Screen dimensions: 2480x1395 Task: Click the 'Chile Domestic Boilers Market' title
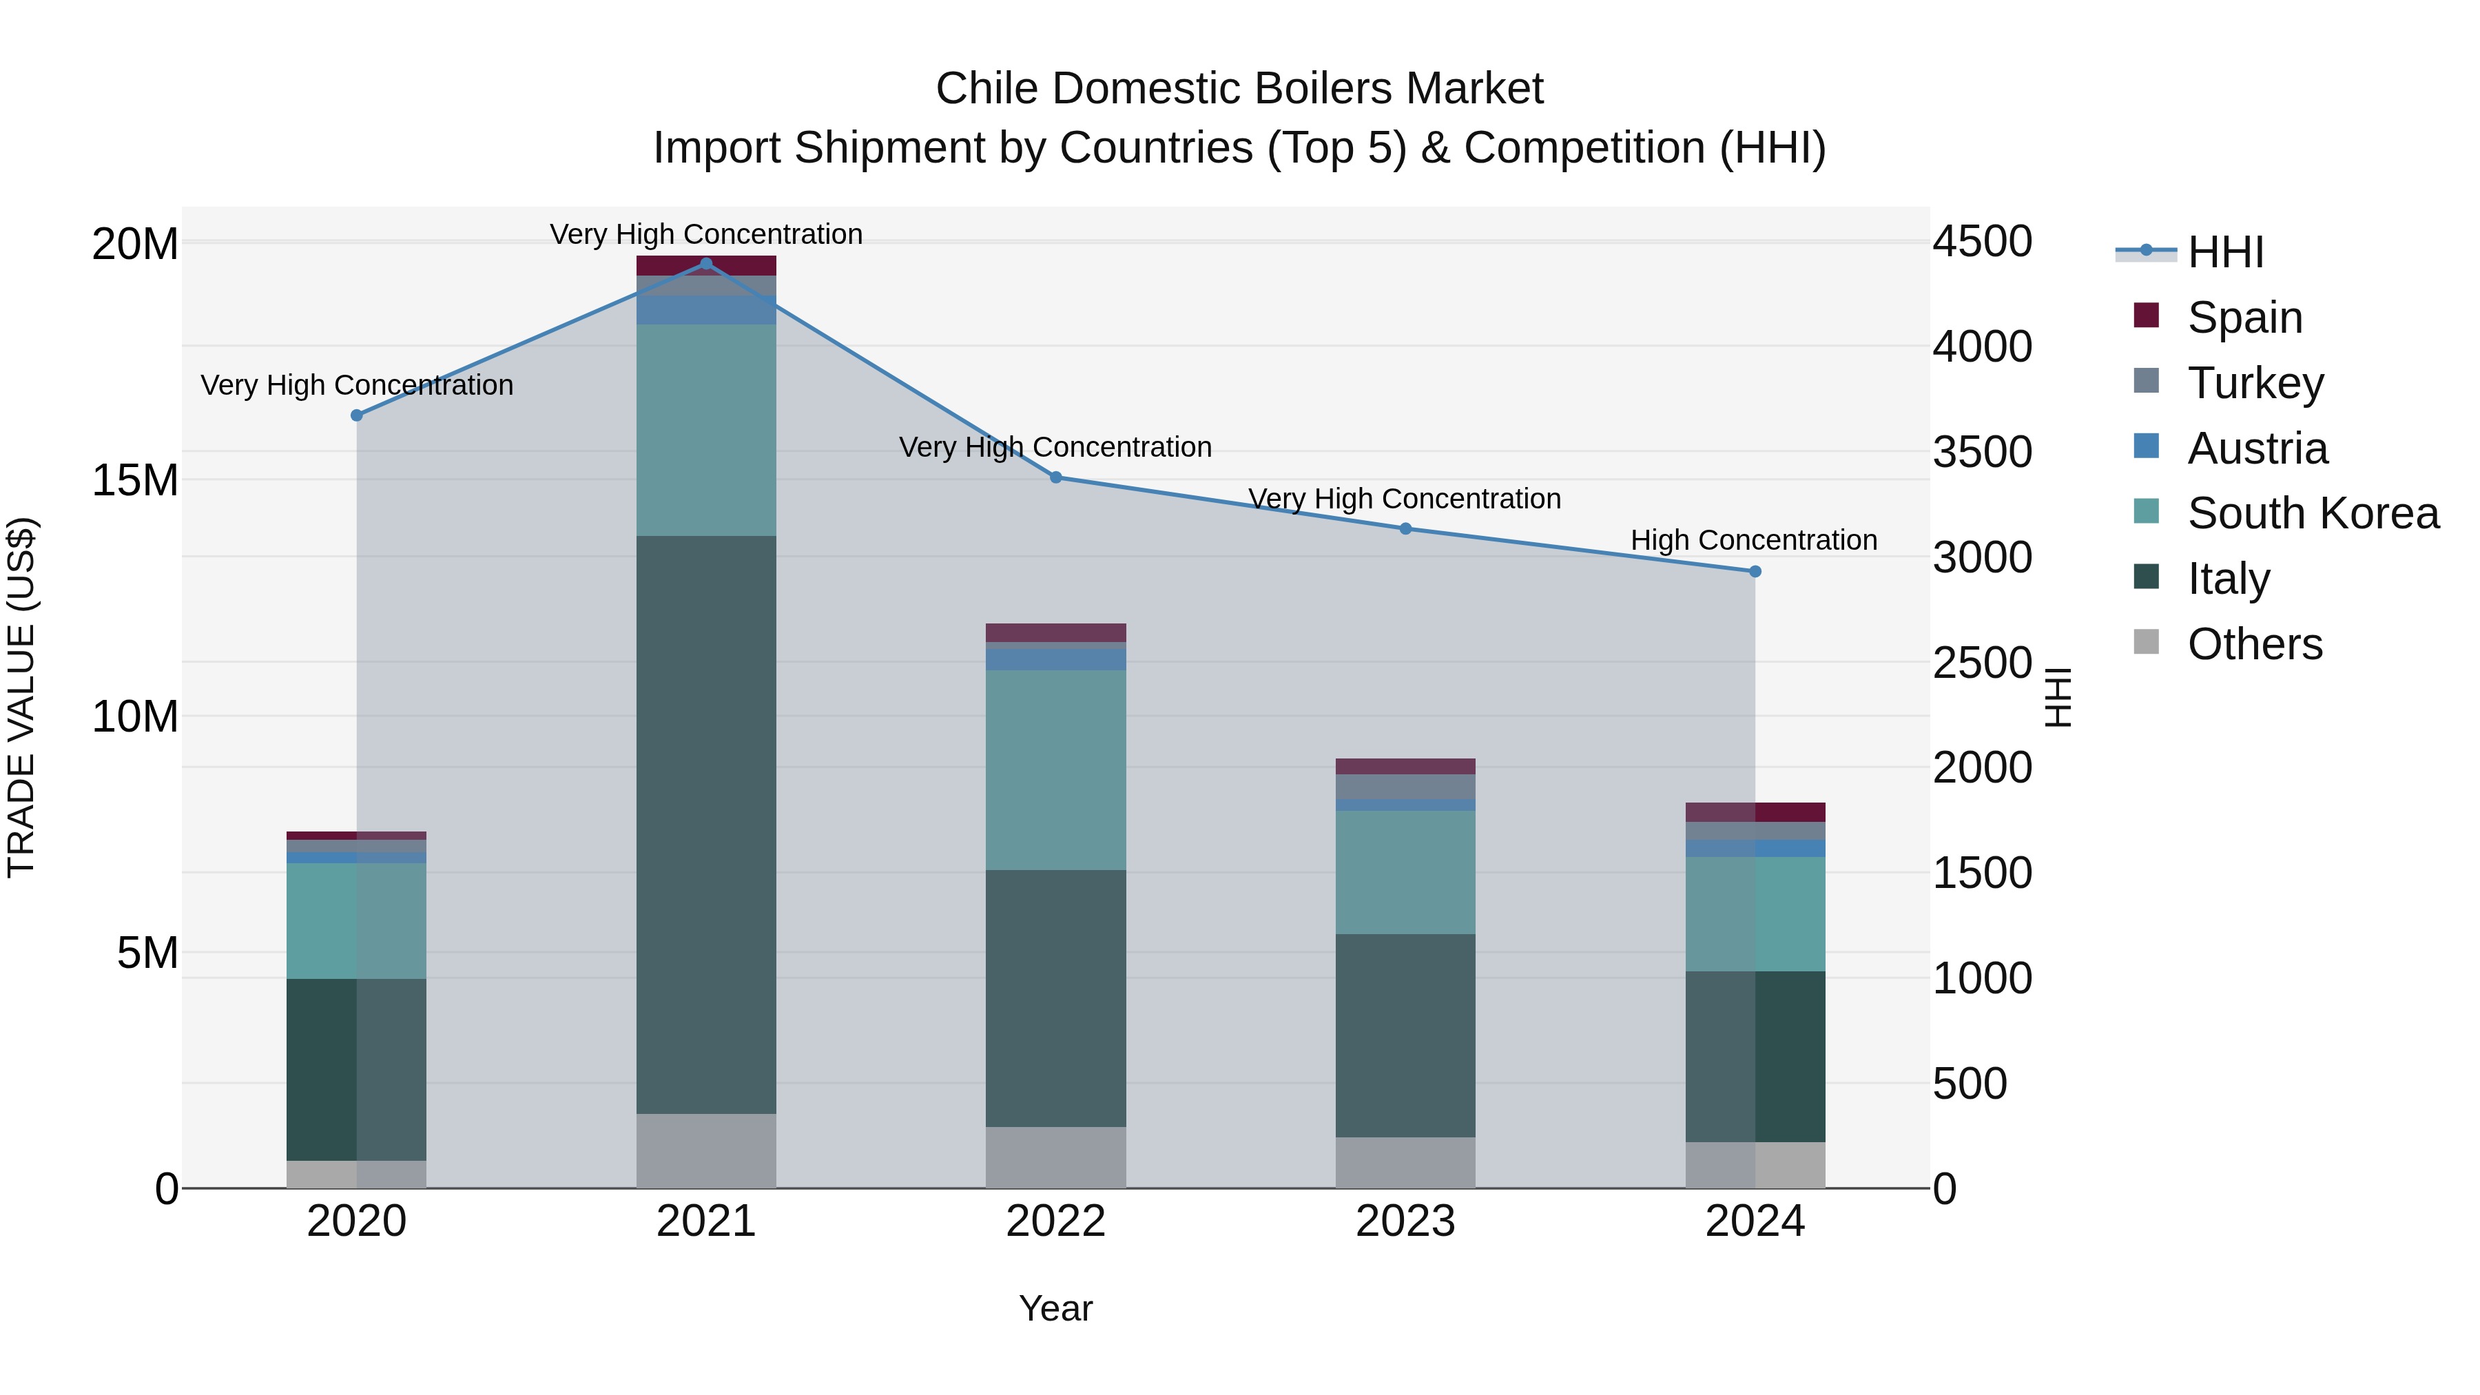[x=1239, y=89]
